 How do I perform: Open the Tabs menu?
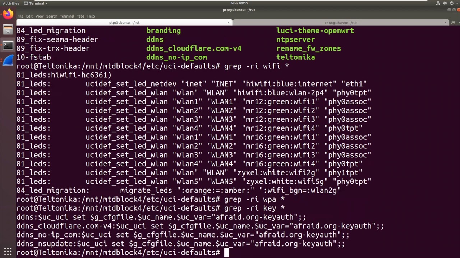coord(80,16)
